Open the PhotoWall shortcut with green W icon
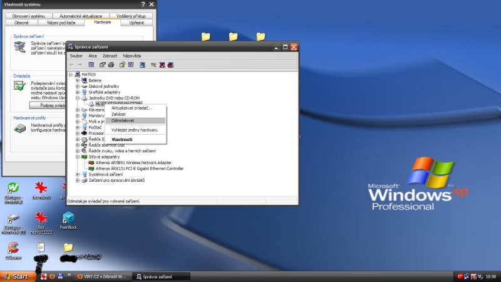 (13, 193)
